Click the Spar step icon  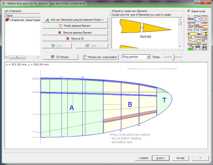pyautogui.click(x=205, y=33)
